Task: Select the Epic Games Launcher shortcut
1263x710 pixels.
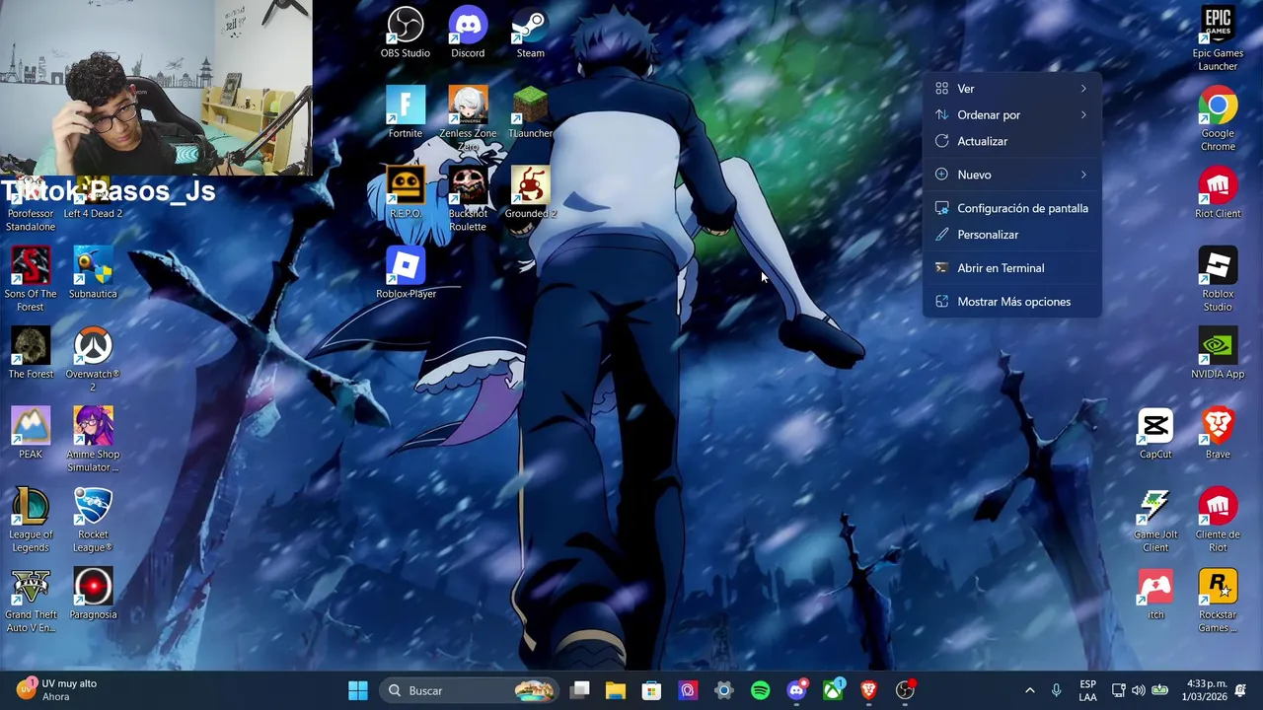Action: pos(1218,38)
